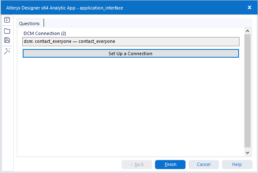The image size is (258, 173).
Task: Click the Alteryx Designer title bar text
Action: [64, 7]
